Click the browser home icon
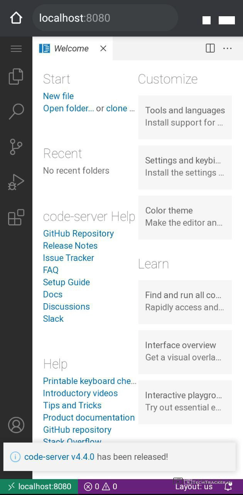Viewport: 243px width, 495px height. (16, 18)
